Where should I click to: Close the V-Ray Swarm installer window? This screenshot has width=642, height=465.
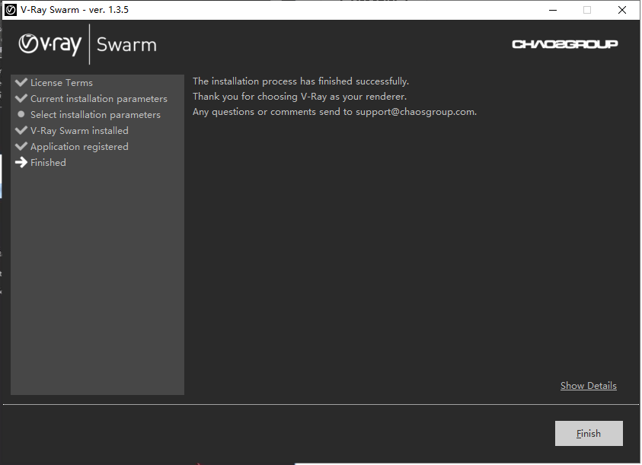622,10
